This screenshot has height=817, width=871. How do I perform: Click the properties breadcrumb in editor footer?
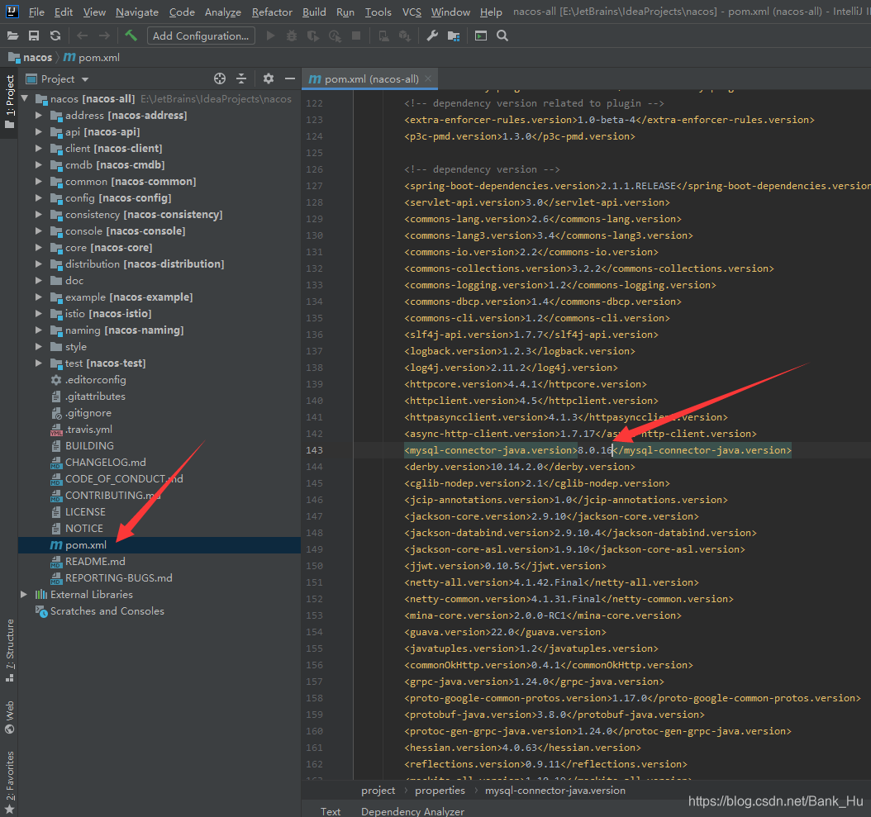click(x=440, y=791)
